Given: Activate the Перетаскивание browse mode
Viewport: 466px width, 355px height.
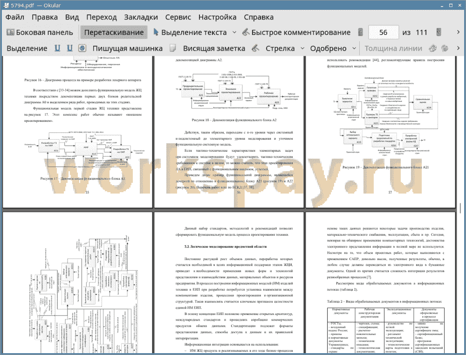Looking at the screenshot, I should click(114, 33).
